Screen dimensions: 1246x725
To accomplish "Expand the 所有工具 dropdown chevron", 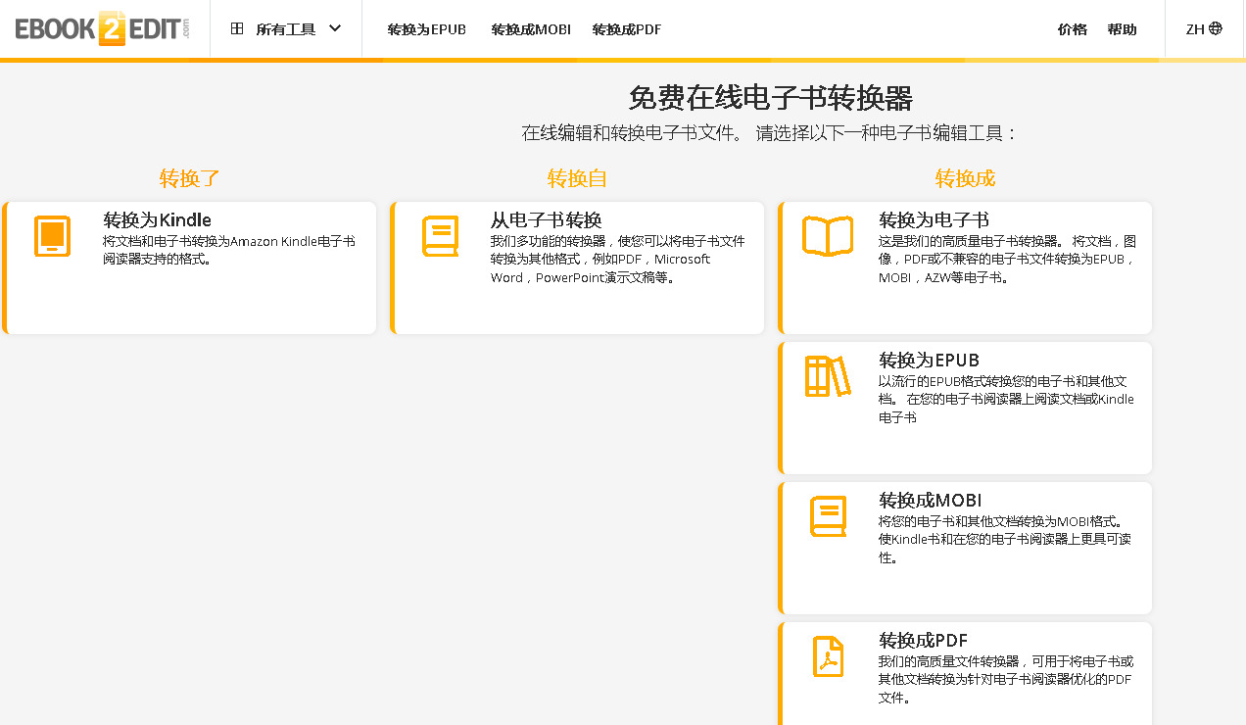I will point(335,29).
